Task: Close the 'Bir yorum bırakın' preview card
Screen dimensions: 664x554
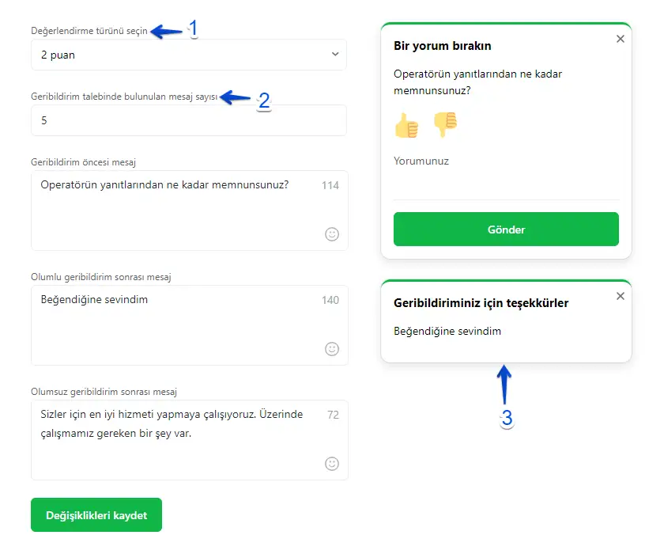Action: 620,39
